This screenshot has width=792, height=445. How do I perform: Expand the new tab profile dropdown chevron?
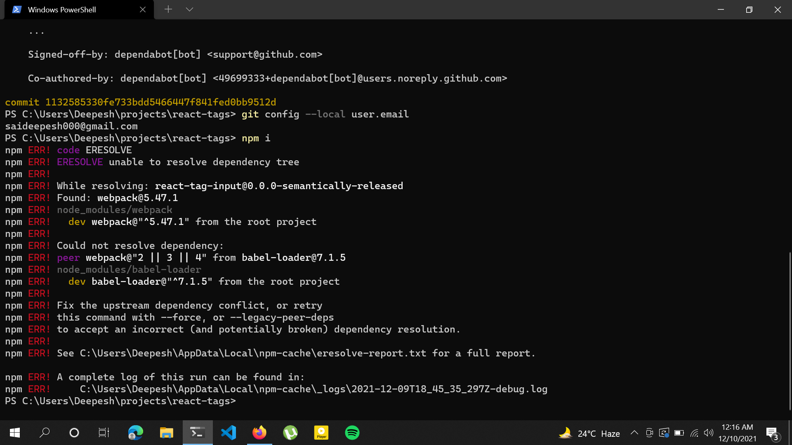[x=189, y=9]
